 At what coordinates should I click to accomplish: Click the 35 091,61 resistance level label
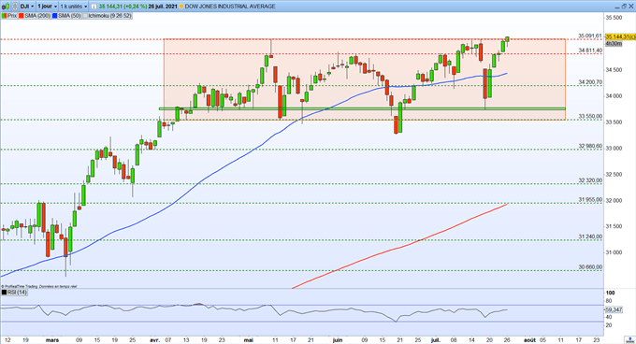[x=590, y=36]
